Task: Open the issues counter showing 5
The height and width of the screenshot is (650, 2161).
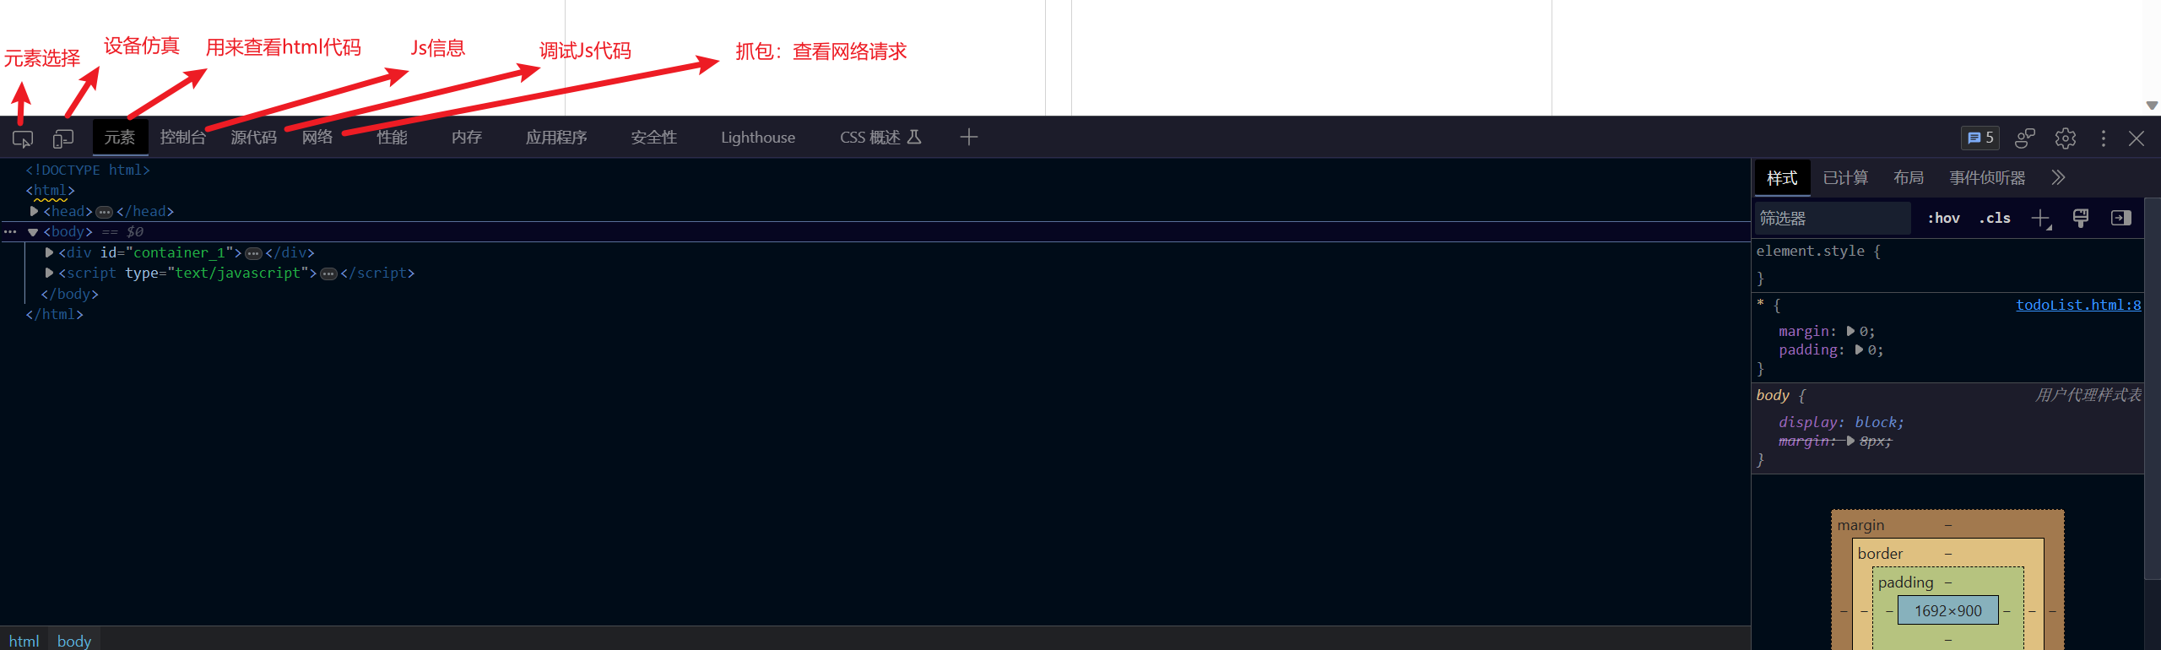Action: pos(1980,138)
